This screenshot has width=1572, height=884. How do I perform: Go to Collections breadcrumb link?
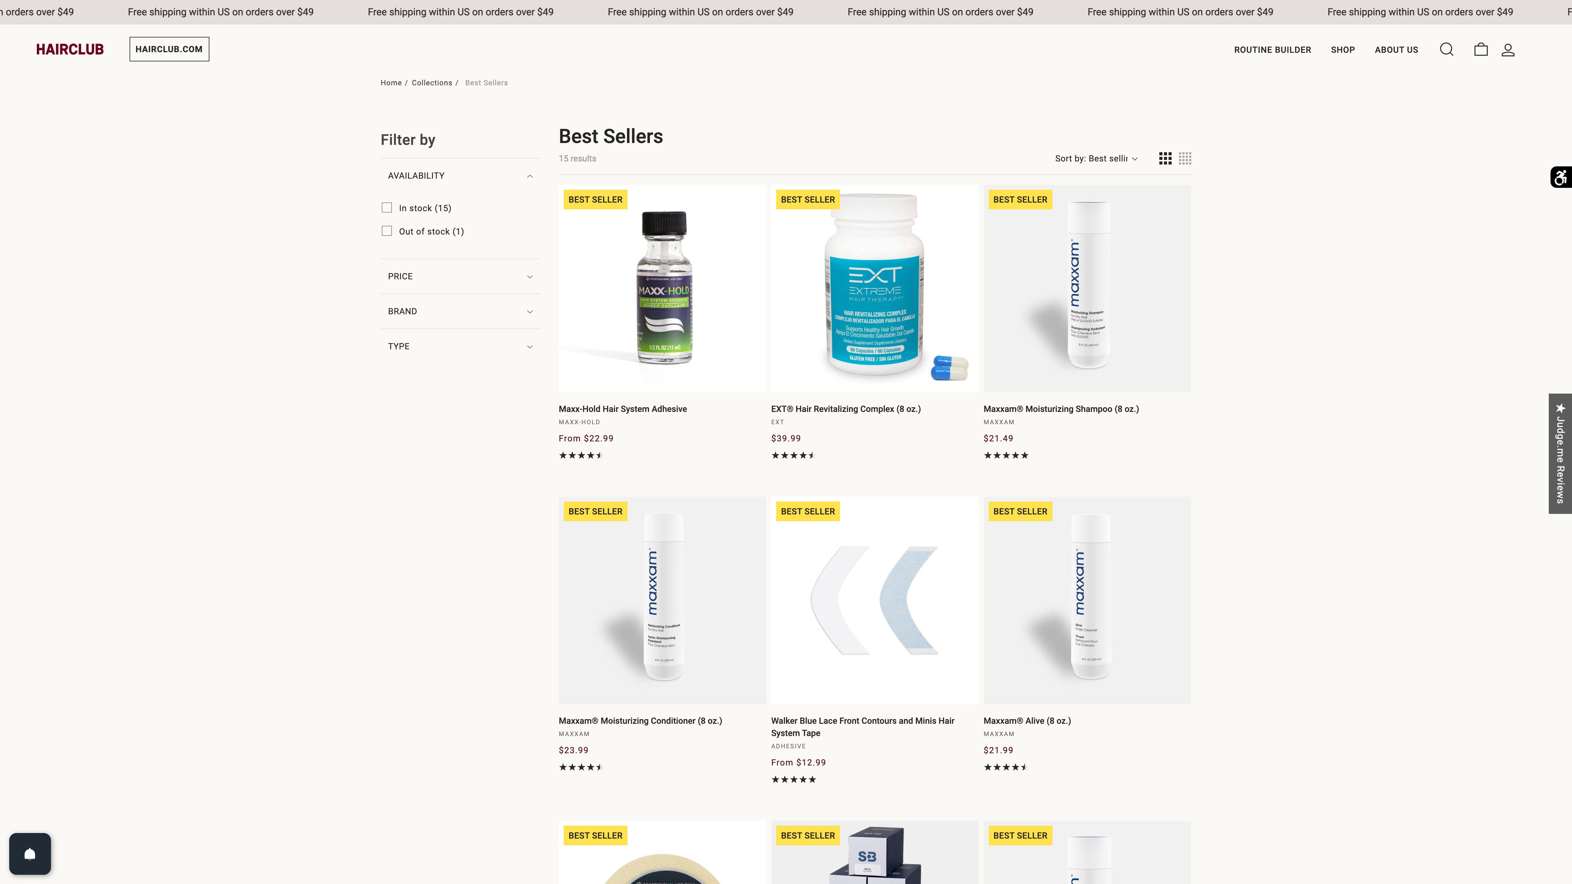tap(431, 83)
